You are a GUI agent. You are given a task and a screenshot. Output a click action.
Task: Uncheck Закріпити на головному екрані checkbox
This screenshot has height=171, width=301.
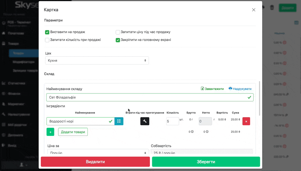[x=118, y=40]
